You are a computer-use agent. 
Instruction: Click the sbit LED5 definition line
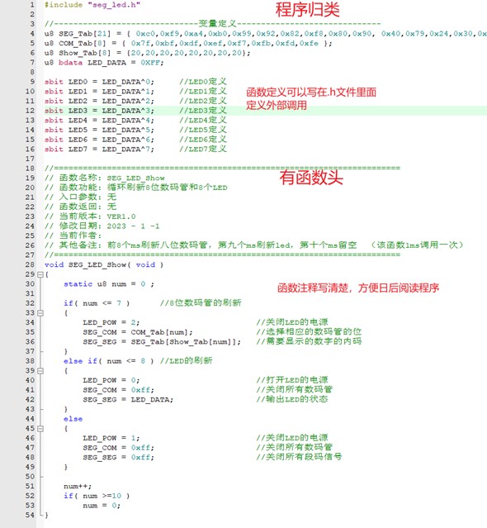point(135,130)
